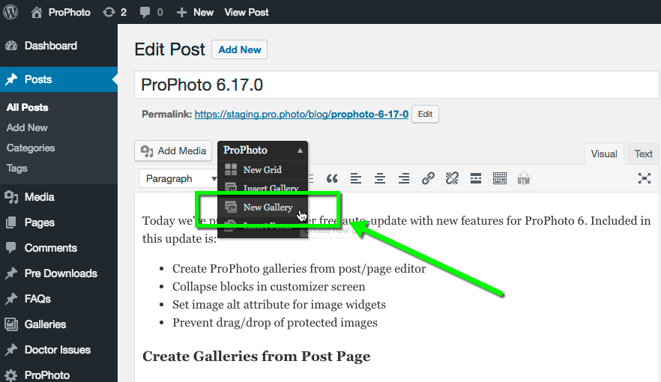661x382 pixels.
Task: Click View Post in admin bar
Action: click(x=246, y=12)
